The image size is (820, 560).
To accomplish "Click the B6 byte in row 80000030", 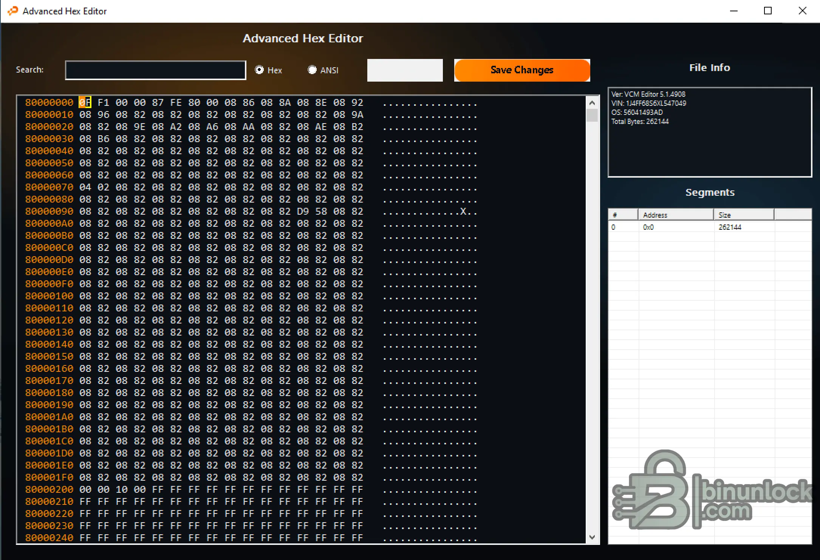I will 103,139.
